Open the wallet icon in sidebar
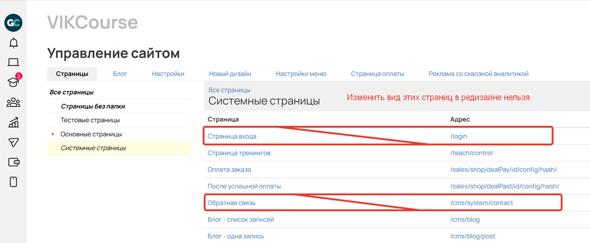Image resolution: width=590 pixels, height=243 pixels. [x=13, y=162]
